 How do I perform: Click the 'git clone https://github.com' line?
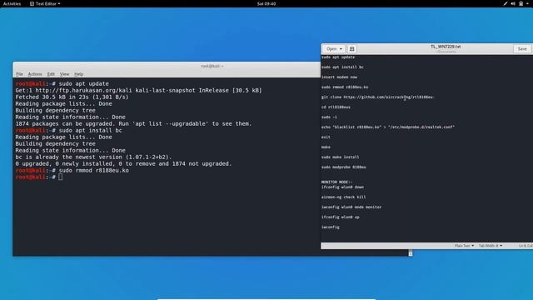[377, 97]
